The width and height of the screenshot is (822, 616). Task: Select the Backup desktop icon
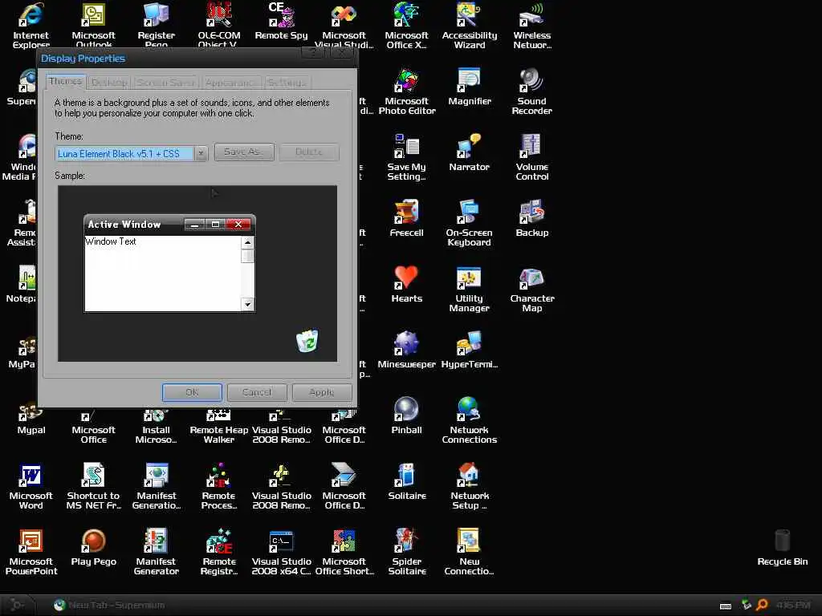(532, 218)
